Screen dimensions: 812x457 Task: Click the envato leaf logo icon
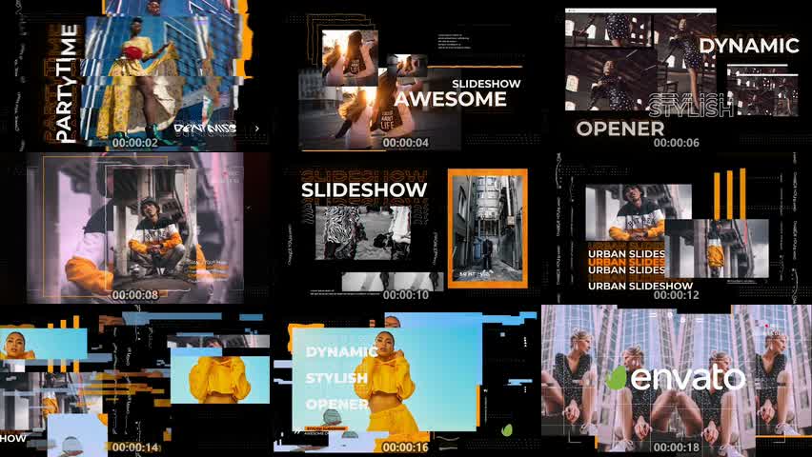tap(617, 377)
